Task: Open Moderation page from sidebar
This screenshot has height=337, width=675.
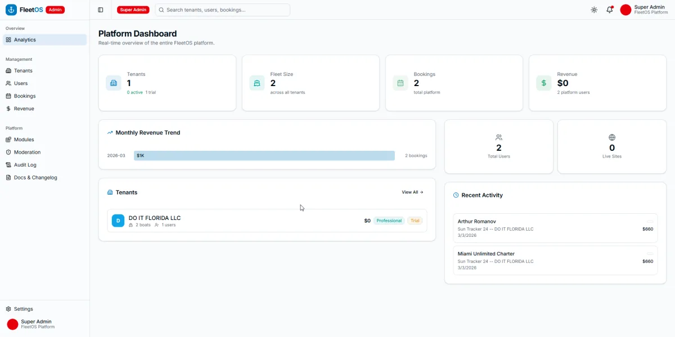Action: (27, 152)
